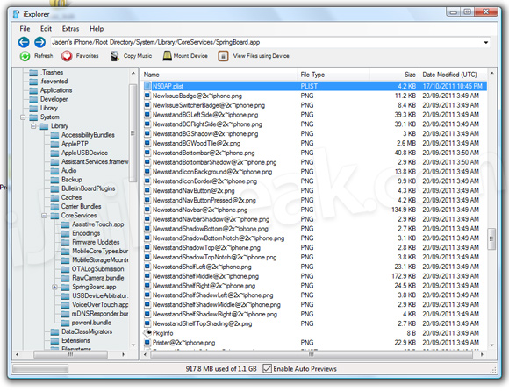
Task: Select file NewsstandShelfMiddle@2x~iphone.png
Action: pyautogui.click(x=205, y=276)
